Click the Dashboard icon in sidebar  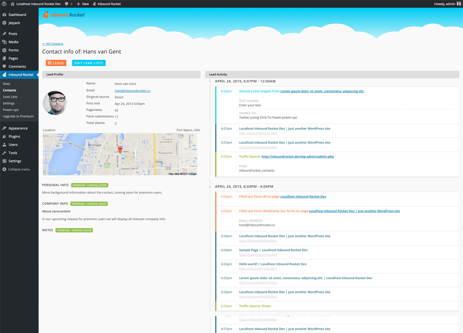point(4,14)
